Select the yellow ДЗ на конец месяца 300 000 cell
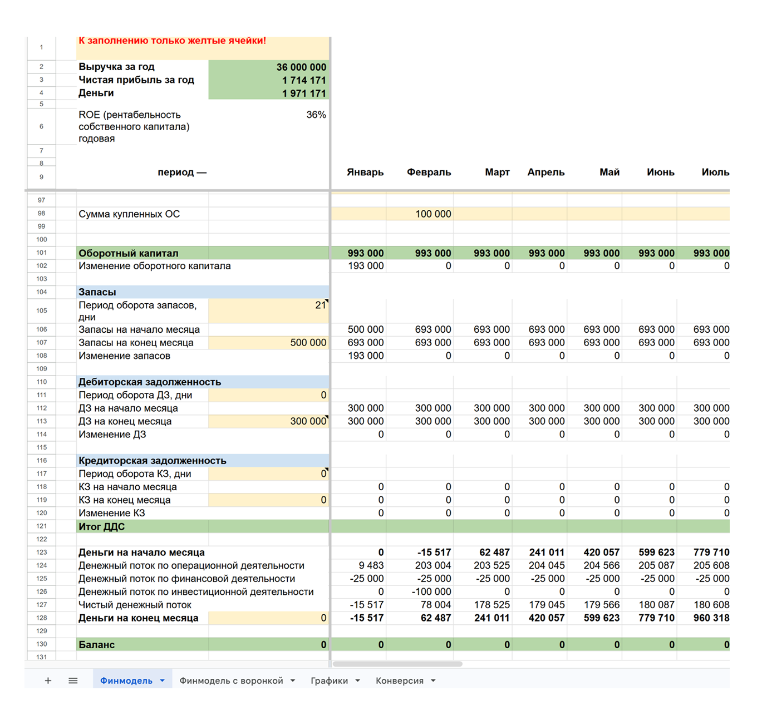This screenshot has width=757, height=725. tap(268, 421)
